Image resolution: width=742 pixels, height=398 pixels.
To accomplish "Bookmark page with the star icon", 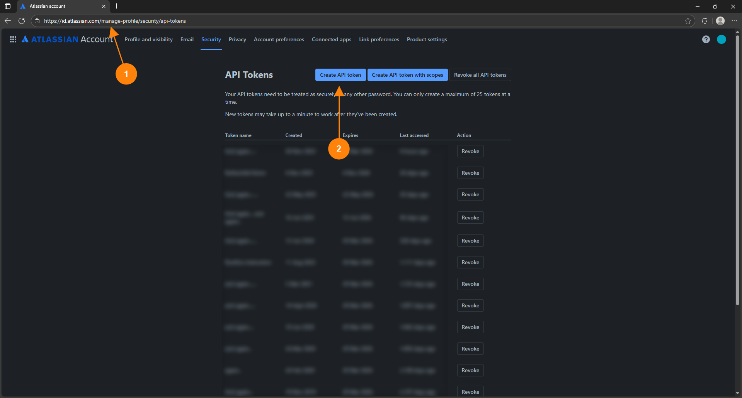I will tap(688, 21).
